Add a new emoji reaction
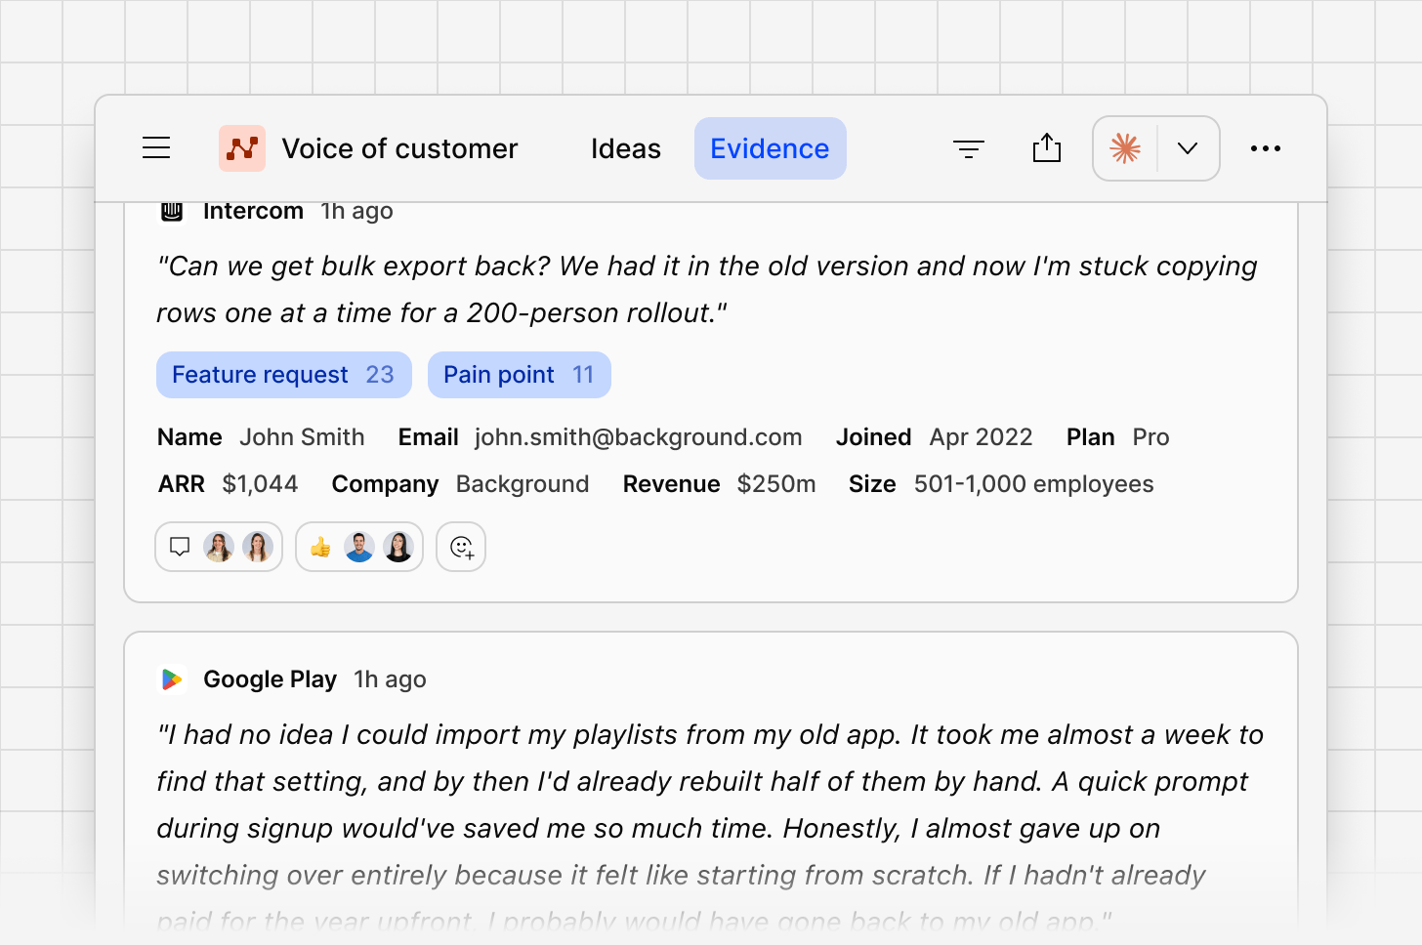This screenshot has width=1422, height=945. tap(461, 547)
